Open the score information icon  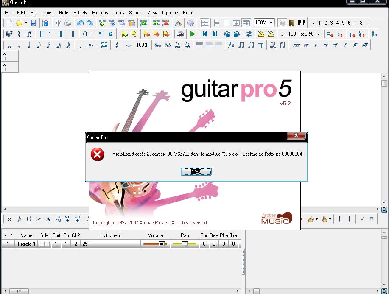tap(46, 23)
